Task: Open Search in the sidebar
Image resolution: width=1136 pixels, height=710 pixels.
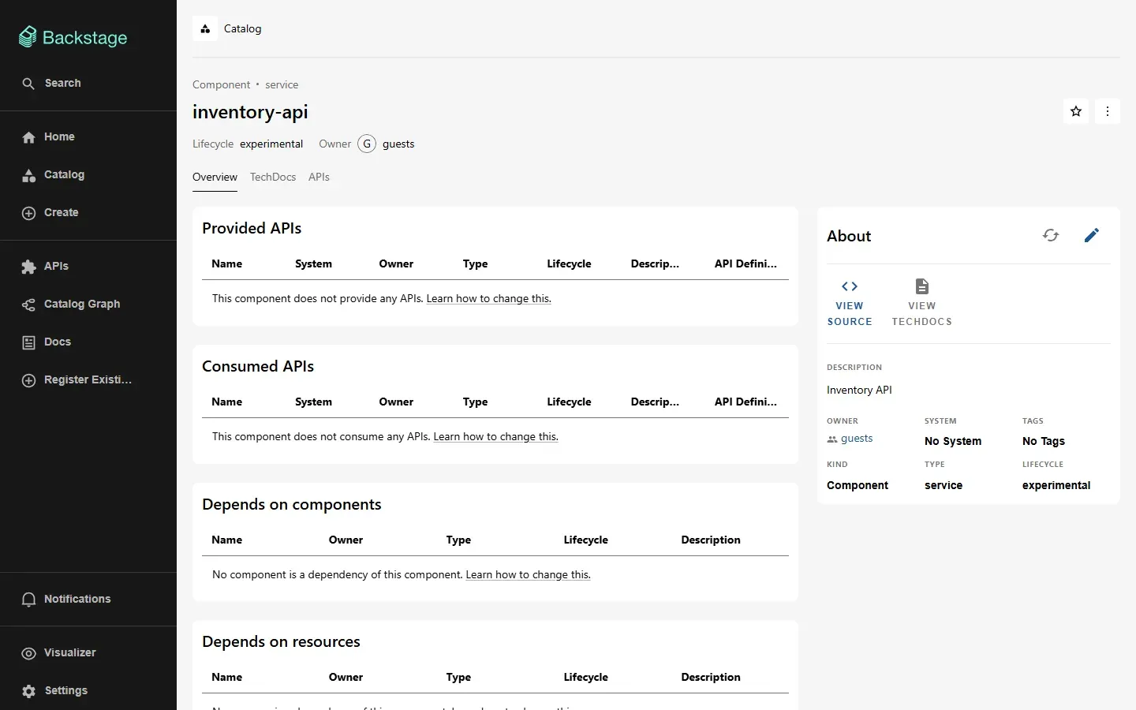Action: click(88, 83)
